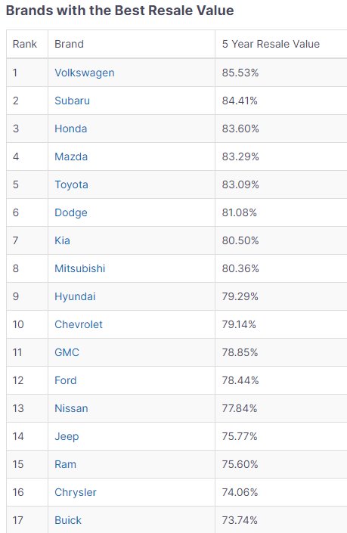Click the Rank column header
This screenshot has width=347, height=533.
point(24,44)
